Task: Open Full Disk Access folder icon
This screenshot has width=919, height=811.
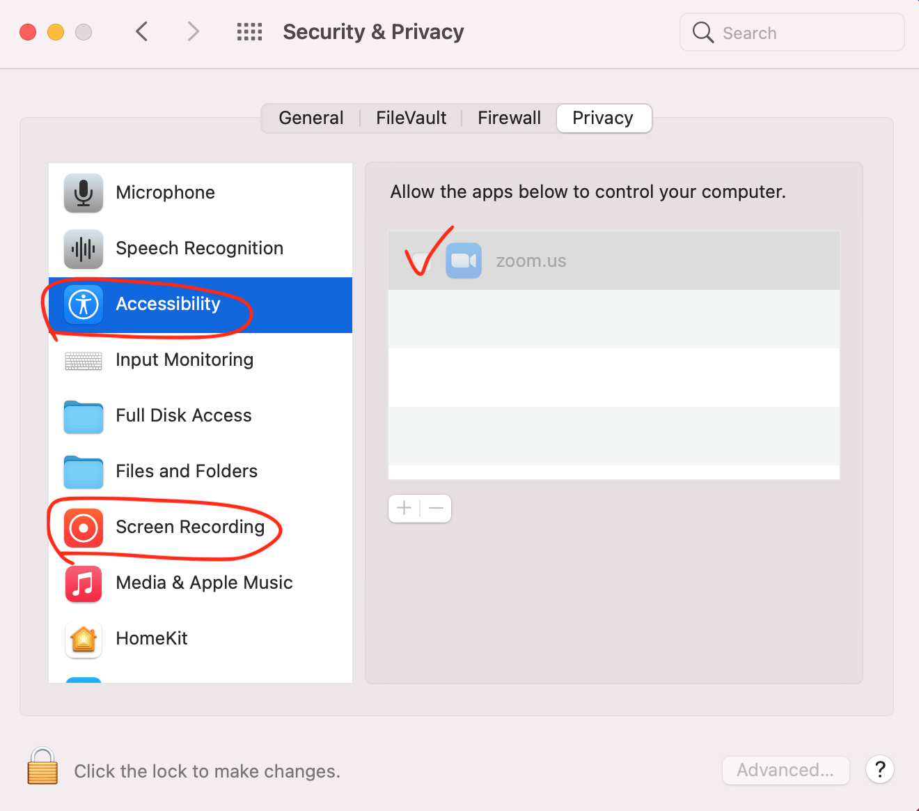Action: 84,416
